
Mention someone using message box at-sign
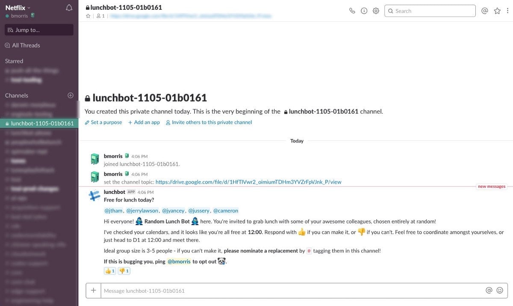(489, 290)
